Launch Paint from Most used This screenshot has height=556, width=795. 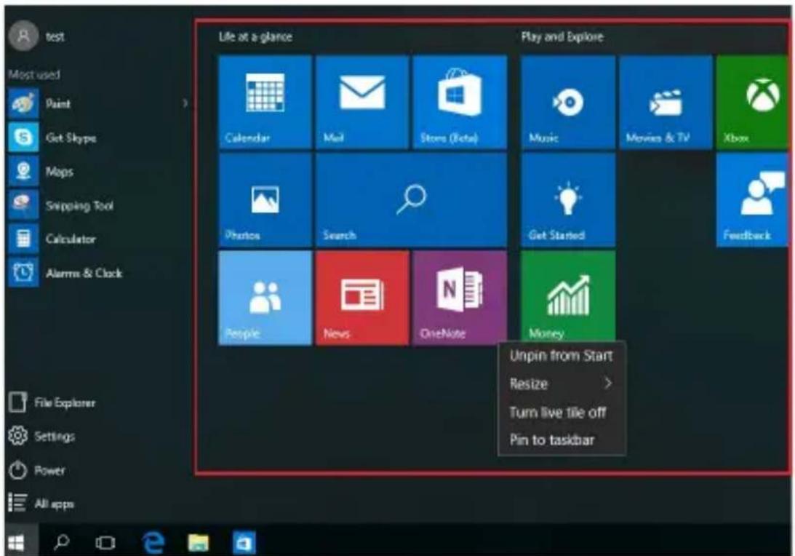pyautogui.click(x=98, y=103)
